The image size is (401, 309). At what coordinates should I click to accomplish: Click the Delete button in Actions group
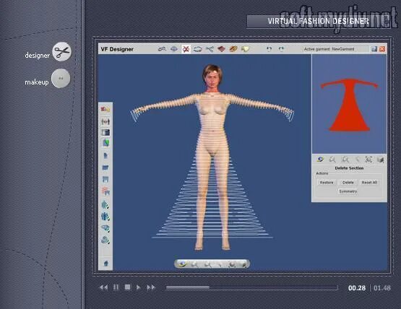pyautogui.click(x=348, y=183)
